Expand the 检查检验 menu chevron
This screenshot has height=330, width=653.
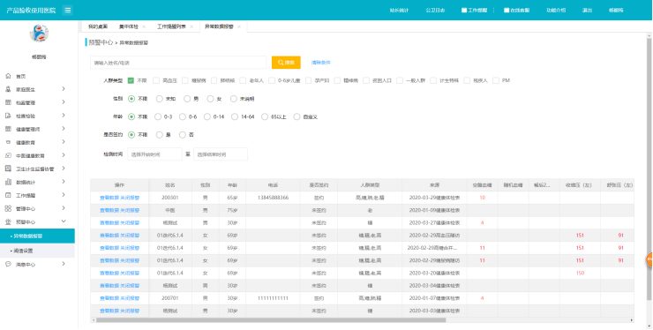coord(64,116)
